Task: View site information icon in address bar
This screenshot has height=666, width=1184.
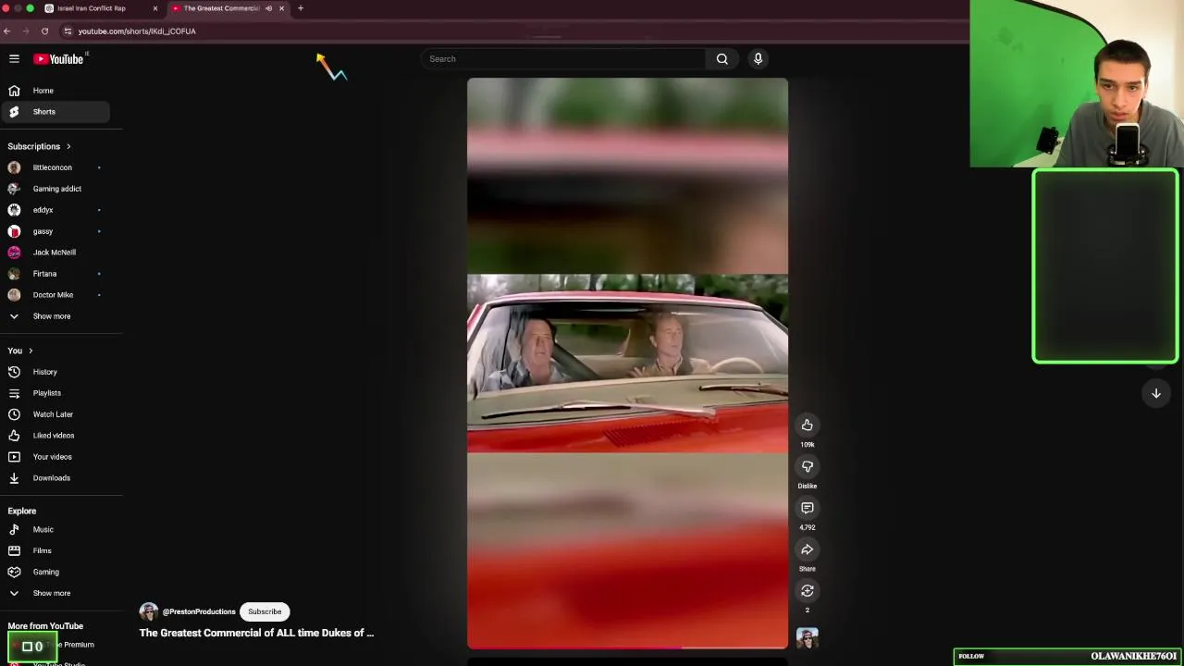Action: pos(68,31)
